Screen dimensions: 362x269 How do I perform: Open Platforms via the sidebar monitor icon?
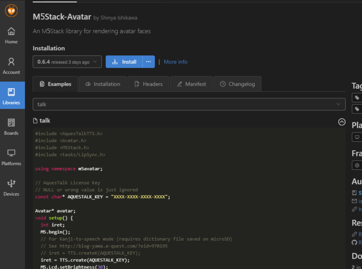coord(11,156)
